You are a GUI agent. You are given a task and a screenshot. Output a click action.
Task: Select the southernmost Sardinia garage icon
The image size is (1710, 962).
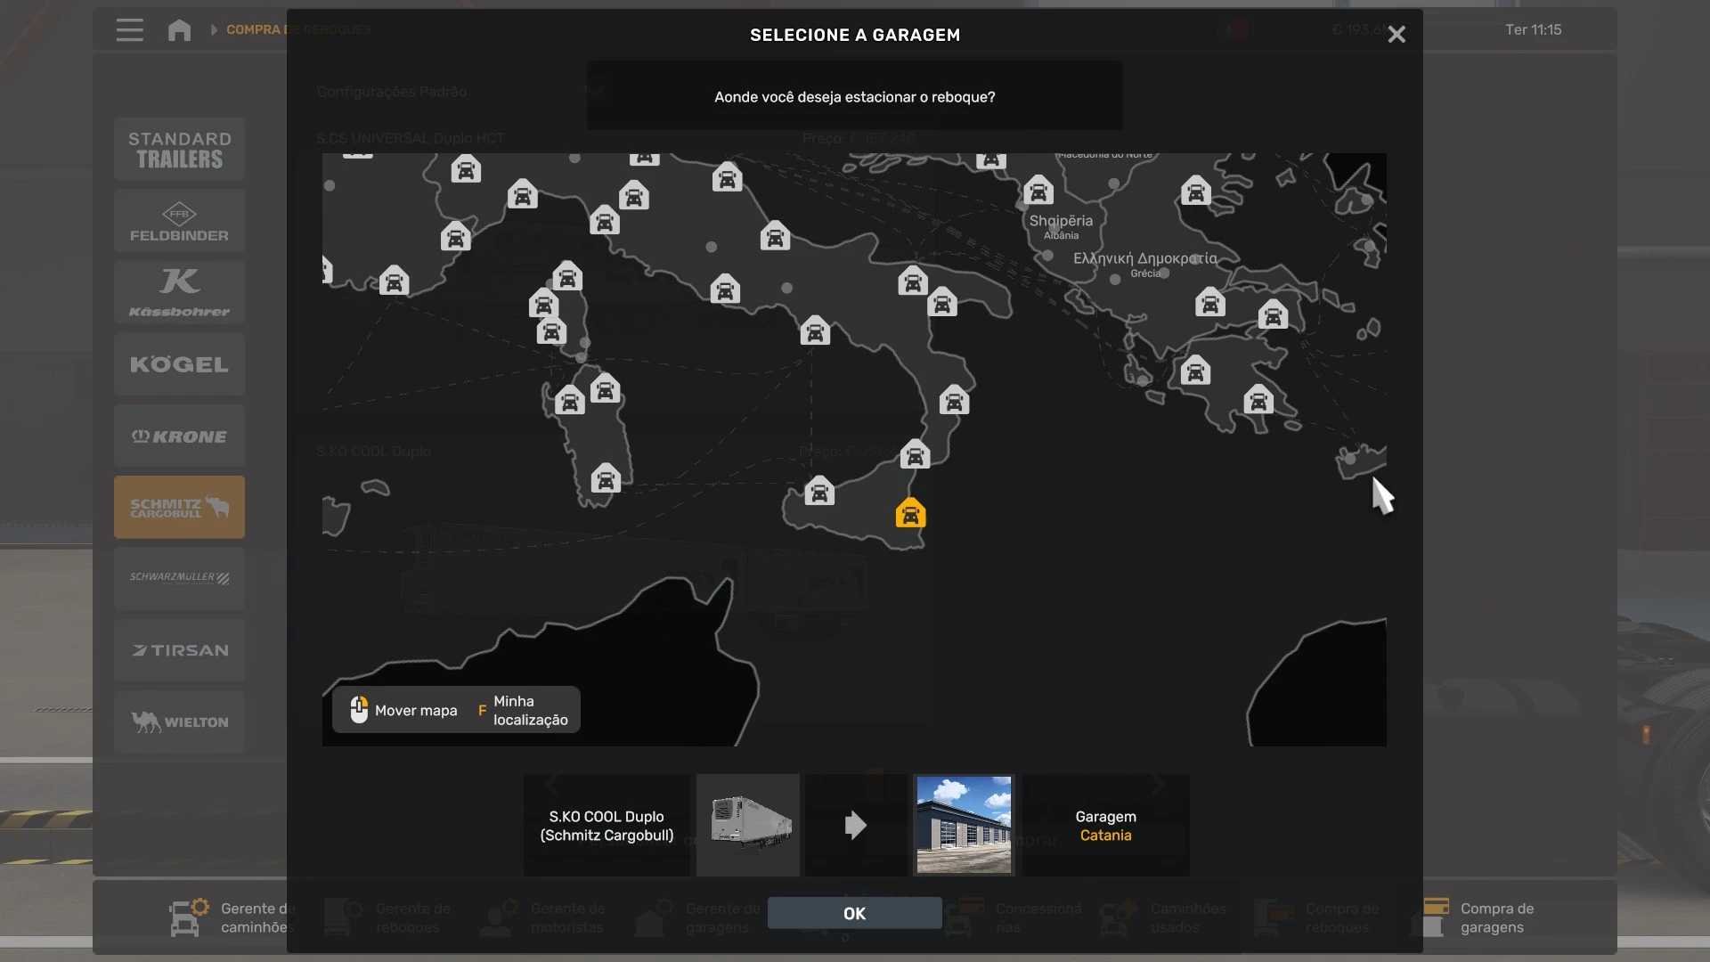(x=606, y=478)
